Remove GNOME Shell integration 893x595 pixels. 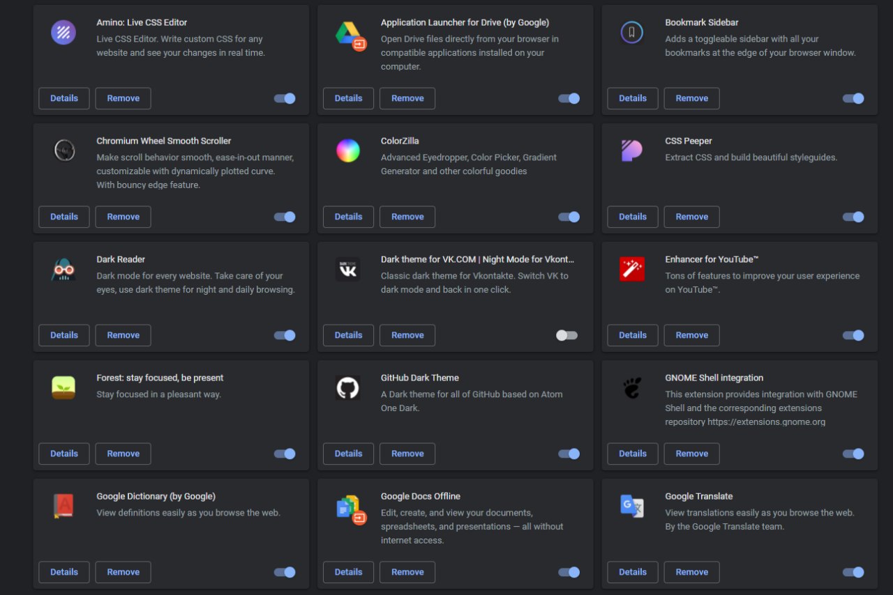click(x=692, y=454)
